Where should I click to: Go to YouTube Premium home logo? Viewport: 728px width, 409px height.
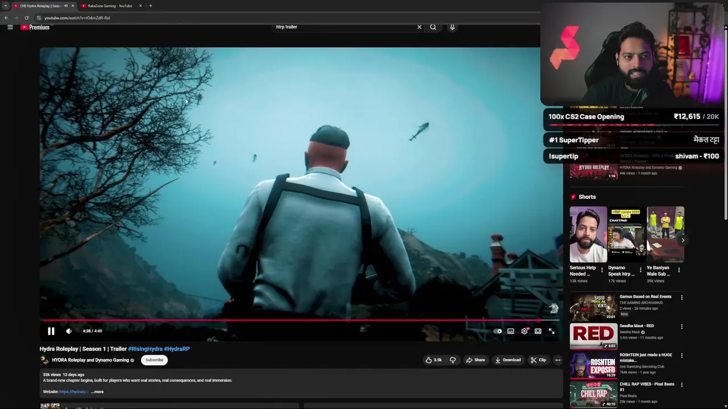click(35, 27)
